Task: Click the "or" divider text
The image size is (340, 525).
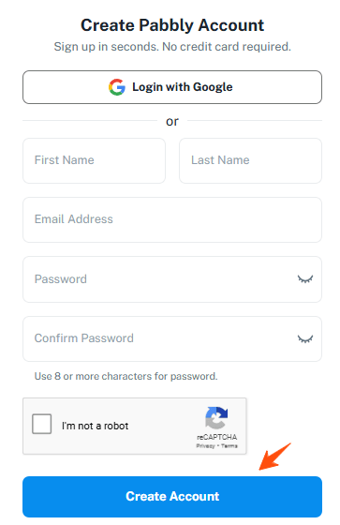Action: click(172, 122)
